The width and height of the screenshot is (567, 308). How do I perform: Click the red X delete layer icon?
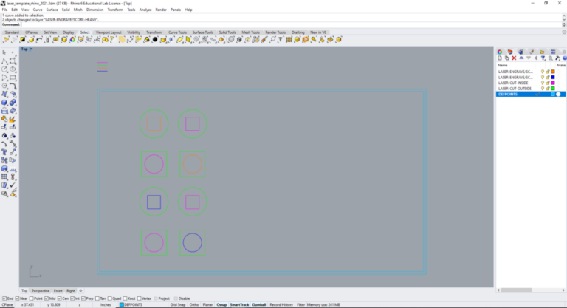coord(514,58)
